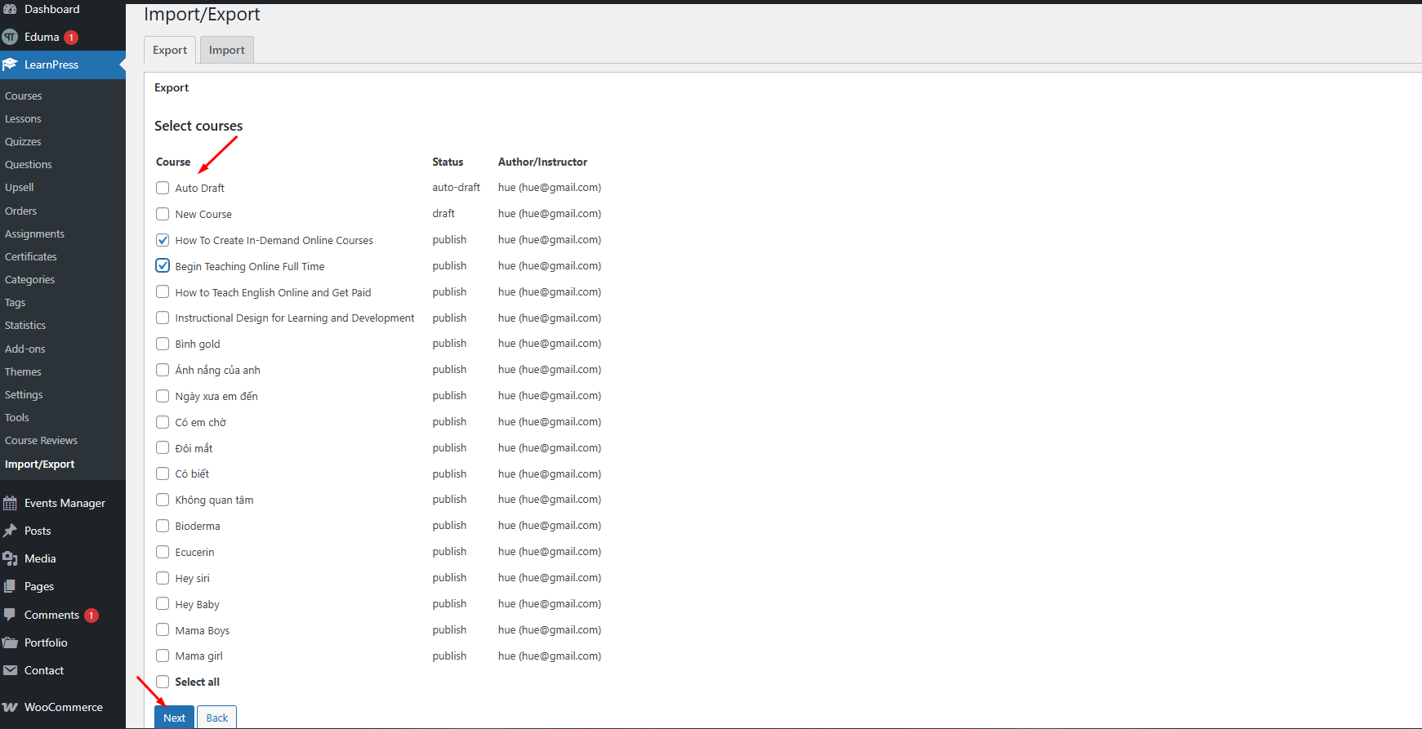Click the WooCommerce logo icon

pyautogui.click(x=10, y=707)
